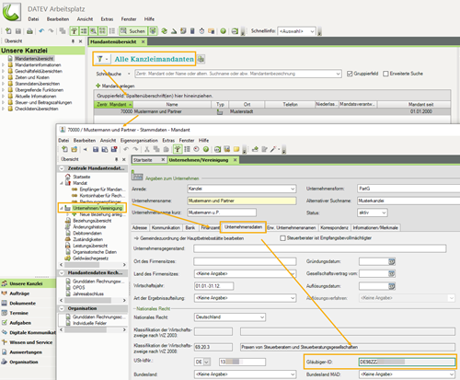Viewport: 460px width, 380px height.
Task: Open the calendar picker for Auflösungsdatum
Action: [392, 286]
